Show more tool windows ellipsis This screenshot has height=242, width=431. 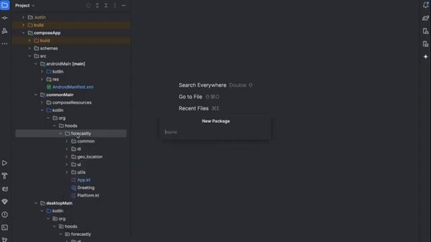click(x=5, y=44)
